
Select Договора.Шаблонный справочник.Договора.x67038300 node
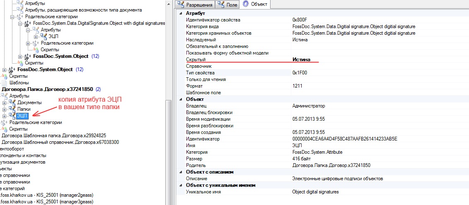coord(60,142)
